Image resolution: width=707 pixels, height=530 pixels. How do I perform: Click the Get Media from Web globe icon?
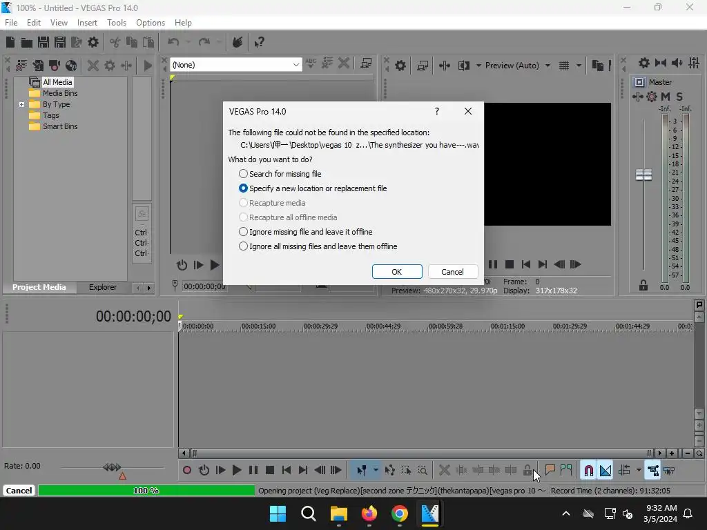[71, 66]
